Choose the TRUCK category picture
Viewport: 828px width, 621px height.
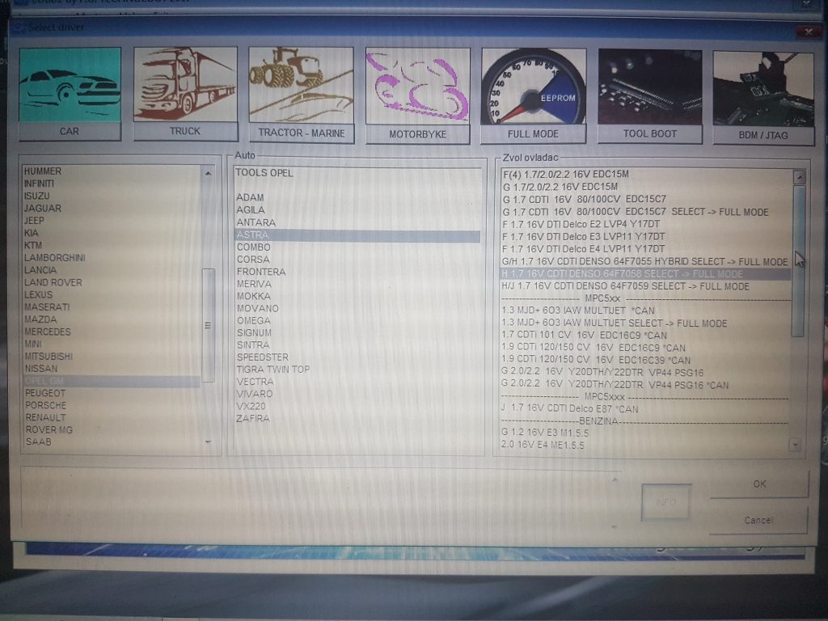click(185, 84)
